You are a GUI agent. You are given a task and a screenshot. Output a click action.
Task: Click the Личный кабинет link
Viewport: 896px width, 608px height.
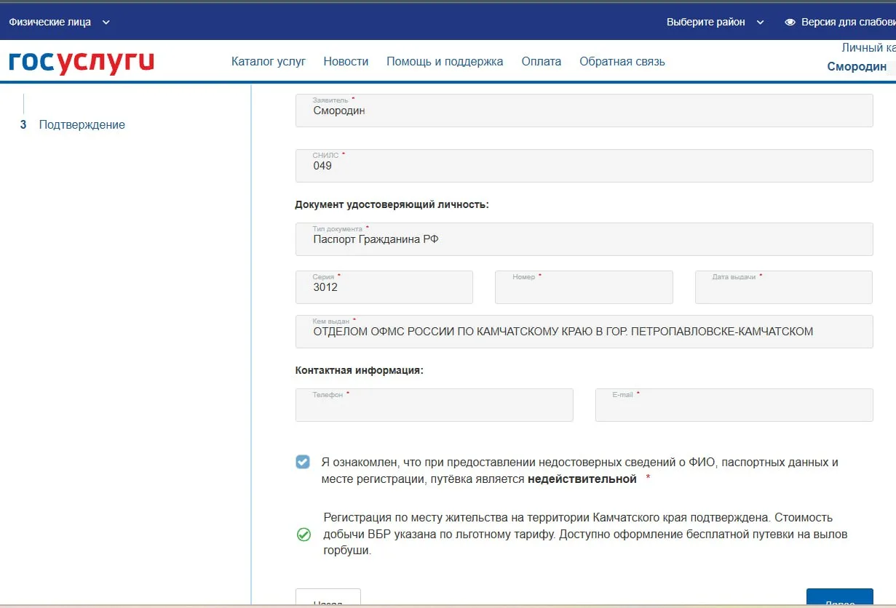click(868, 47)
